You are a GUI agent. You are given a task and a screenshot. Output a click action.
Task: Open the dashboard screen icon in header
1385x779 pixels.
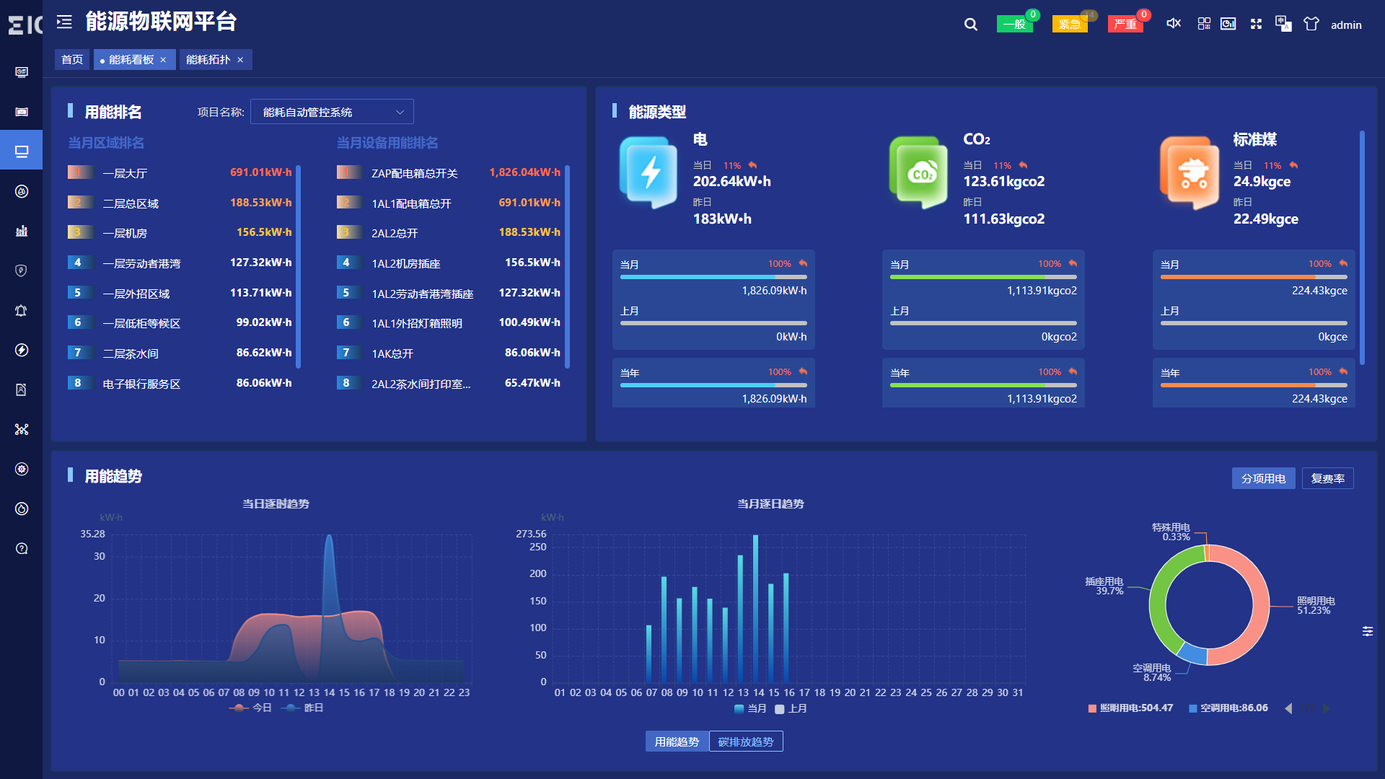1228,24
